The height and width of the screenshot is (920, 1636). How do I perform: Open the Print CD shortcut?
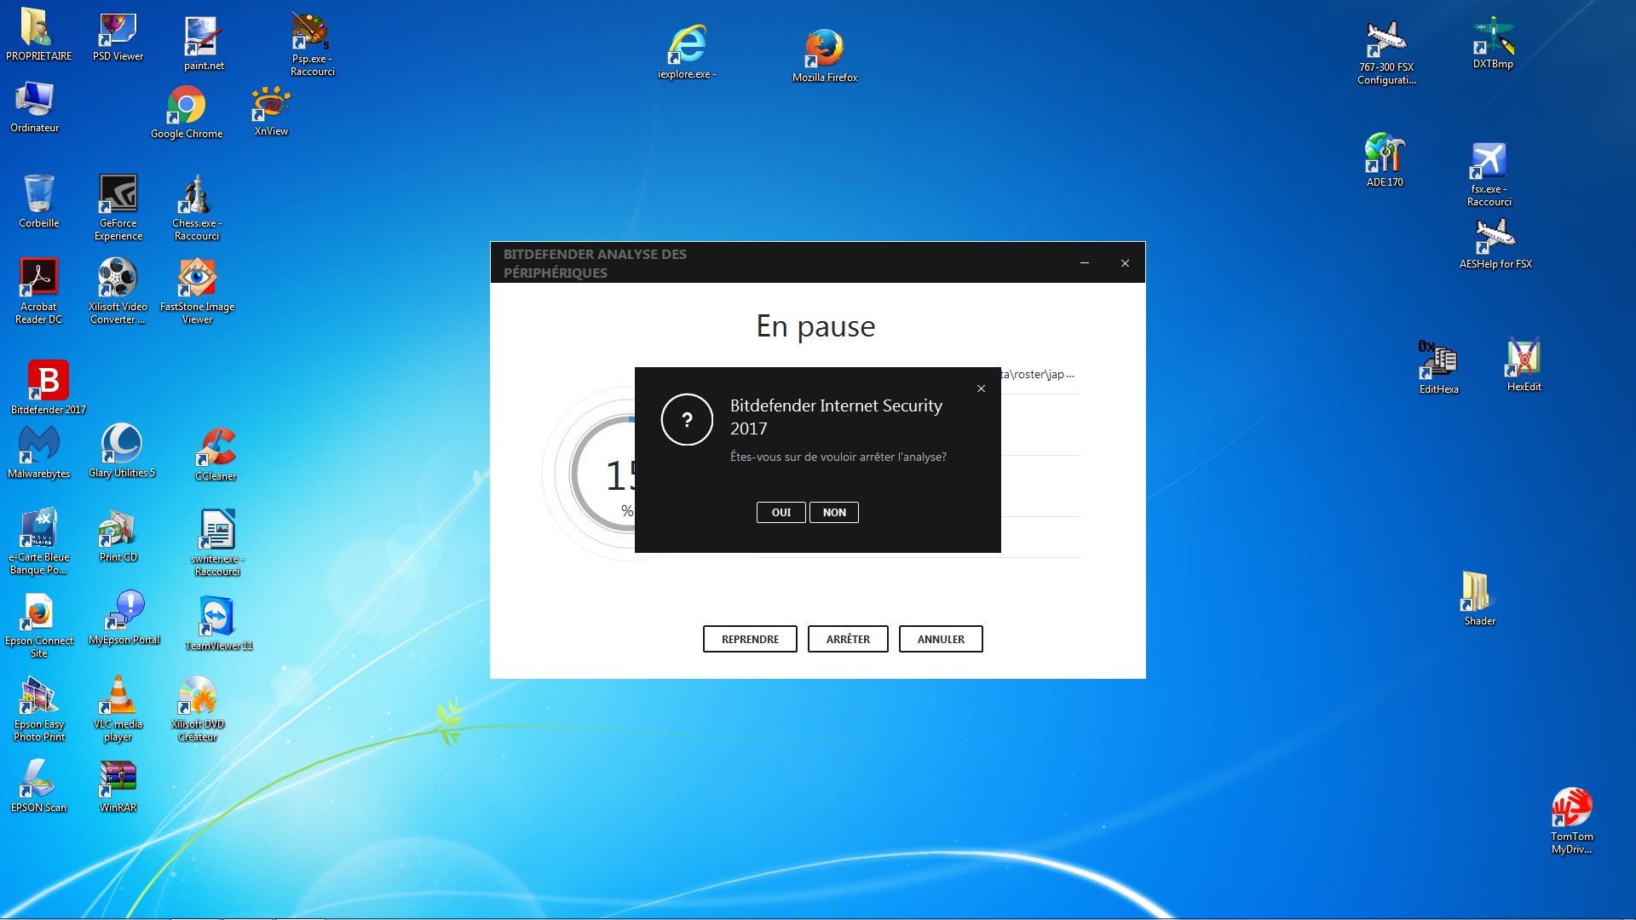(118, 535)
